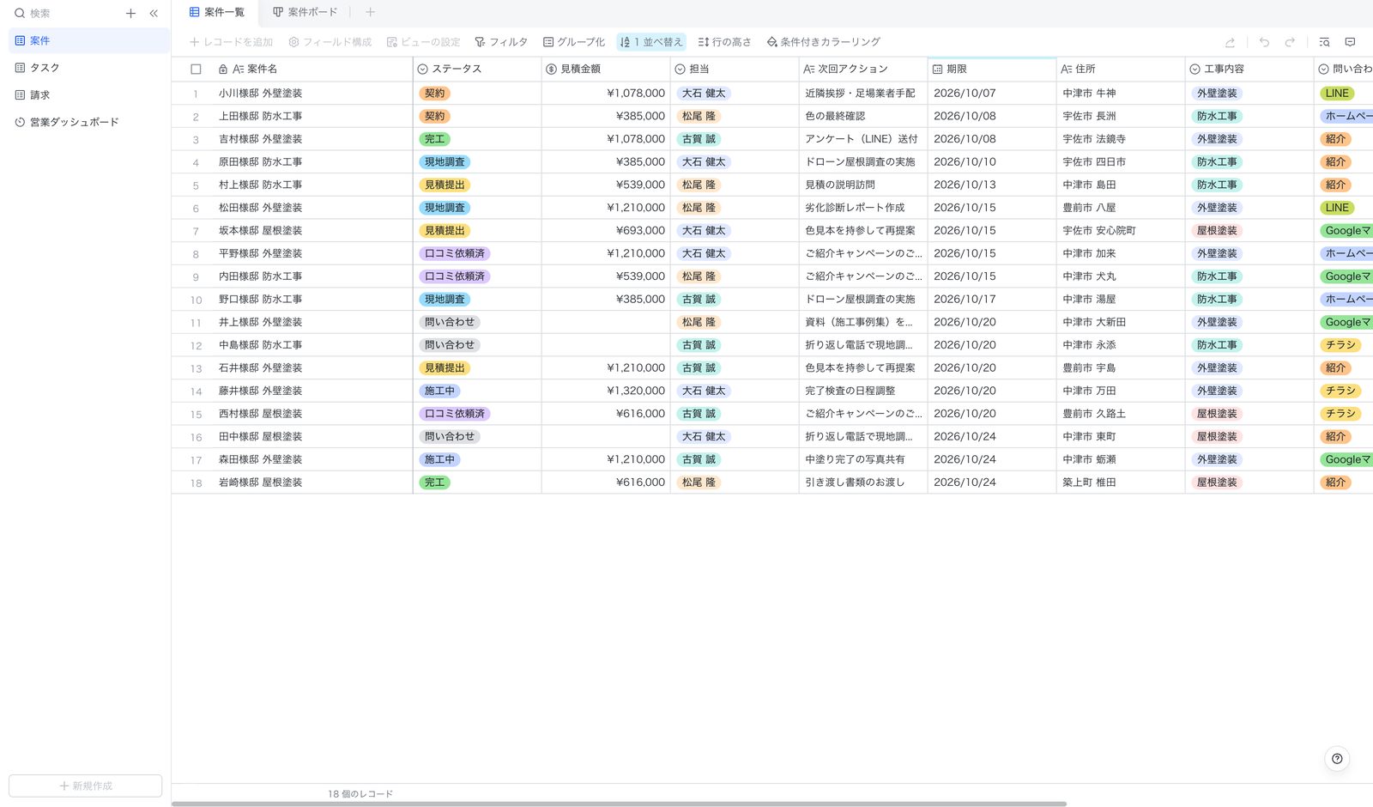Screen dimensions: 1373x807
Task: Click the plus icon beside search
Action: [130, 13]
